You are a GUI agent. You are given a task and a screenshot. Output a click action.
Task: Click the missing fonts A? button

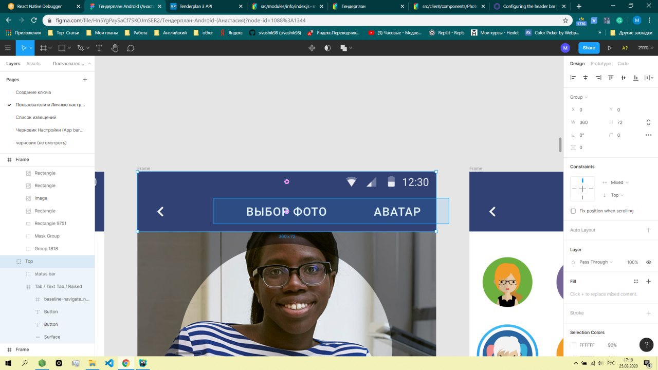point(625,48)
